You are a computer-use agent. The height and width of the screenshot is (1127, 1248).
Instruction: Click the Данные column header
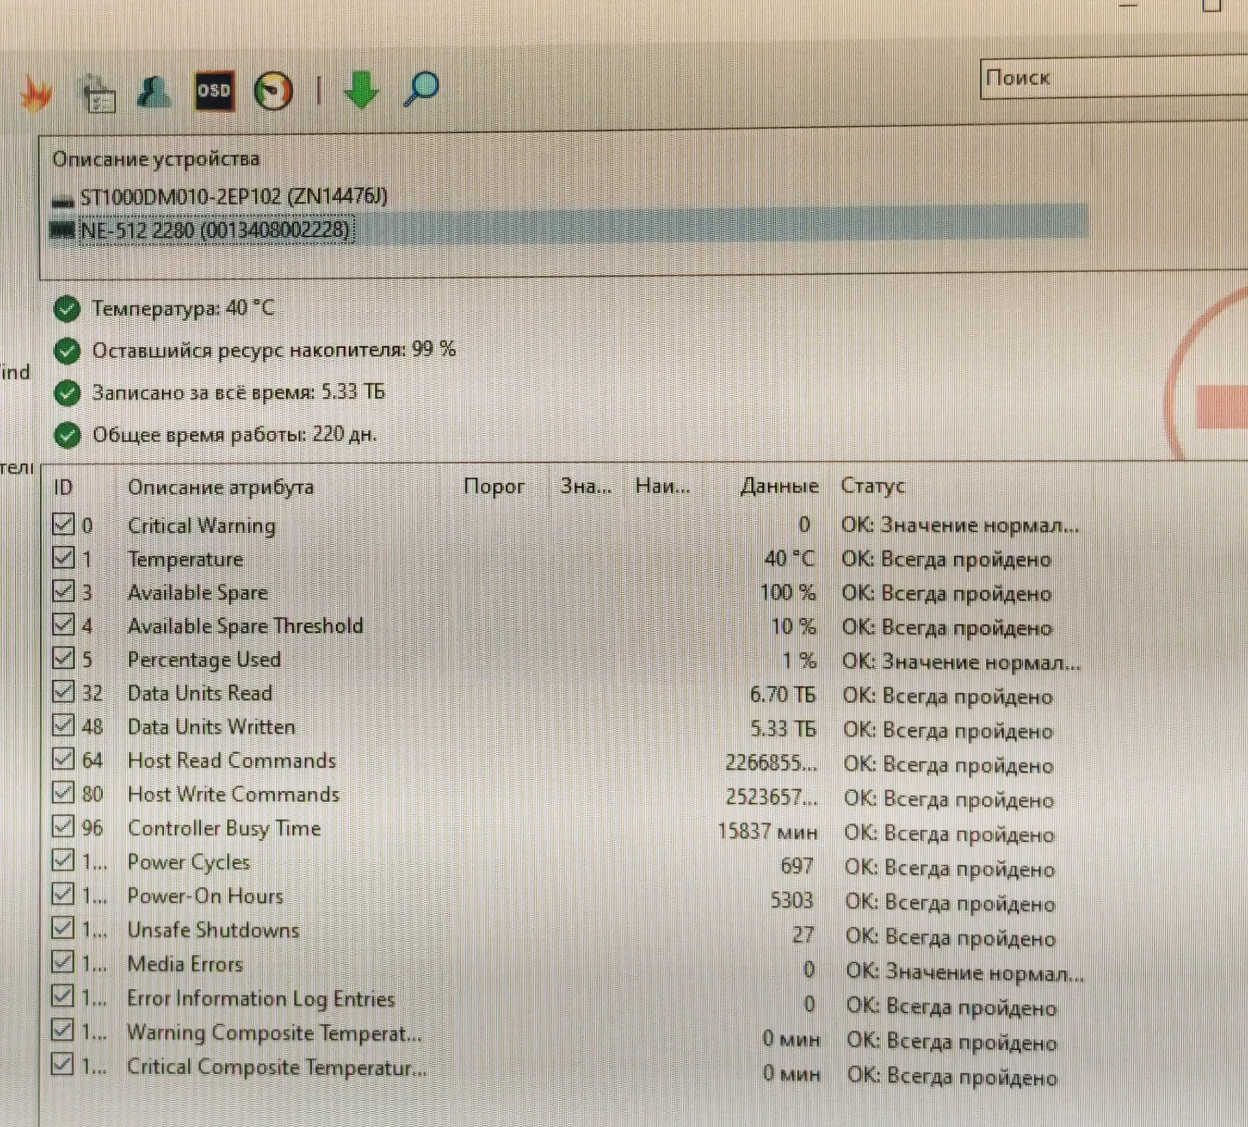click(x=779, y=486)
